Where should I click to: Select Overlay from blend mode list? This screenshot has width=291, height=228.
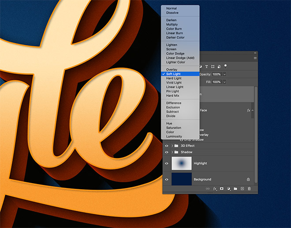click(x=172, y=70)
